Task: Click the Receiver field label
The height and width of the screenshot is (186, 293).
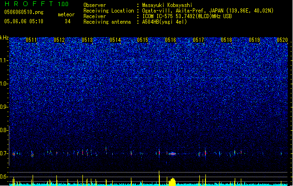Action: pos(95,16)
